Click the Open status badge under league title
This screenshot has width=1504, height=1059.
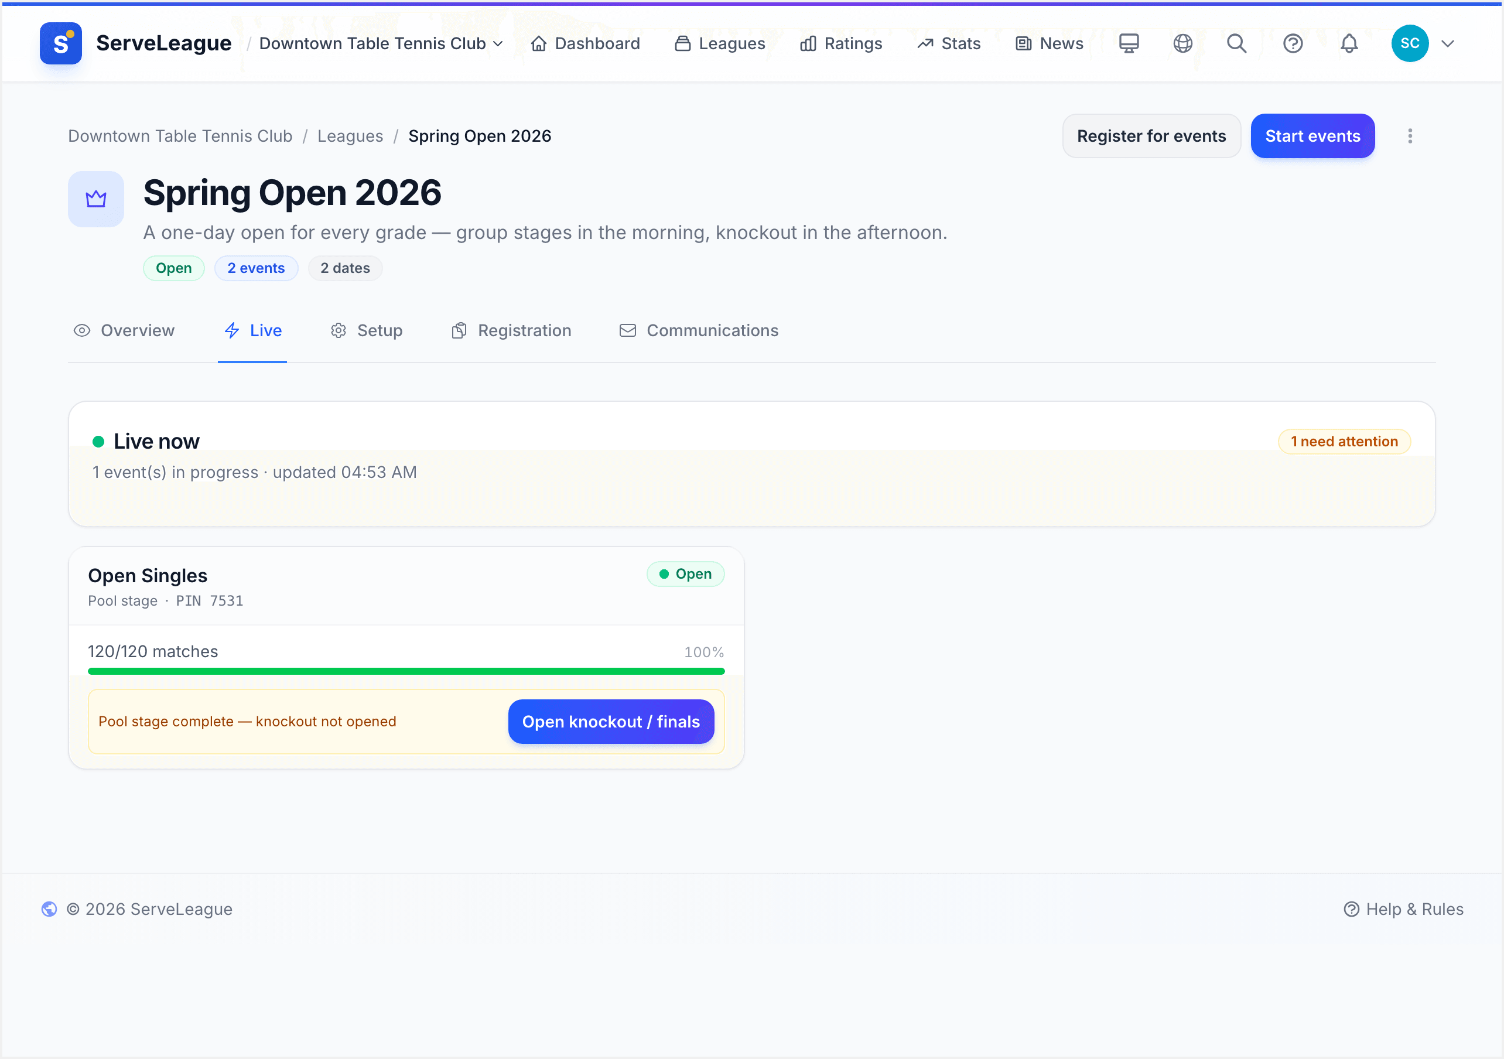[173, 268]
